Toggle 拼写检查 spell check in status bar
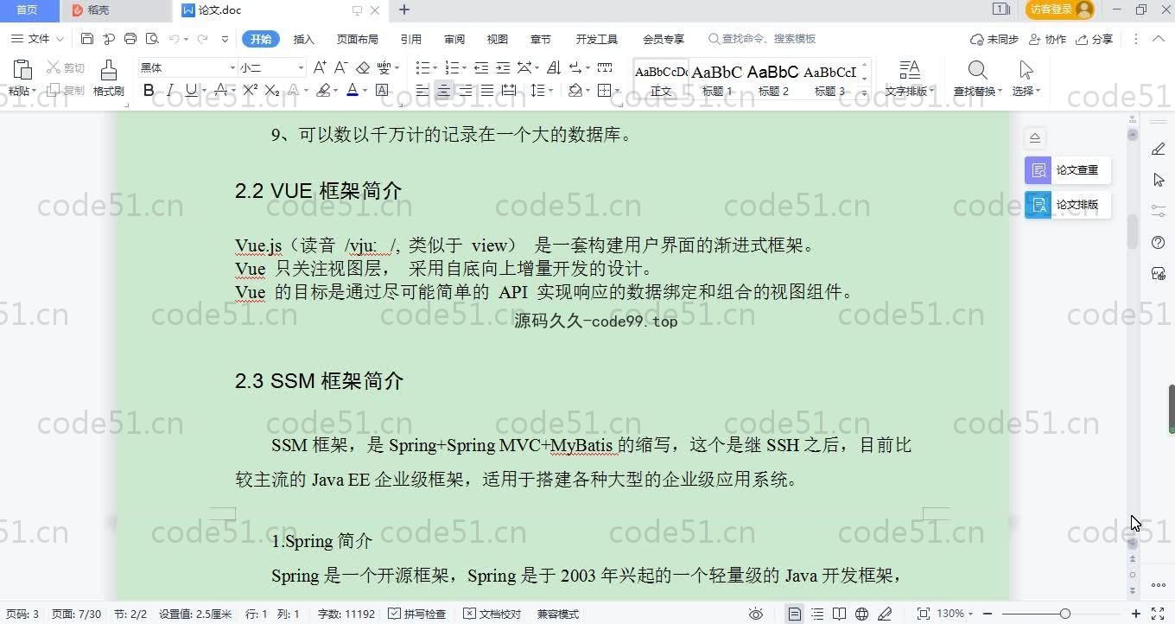Screen dimensions: 1175x624 [x=417, y=614]
